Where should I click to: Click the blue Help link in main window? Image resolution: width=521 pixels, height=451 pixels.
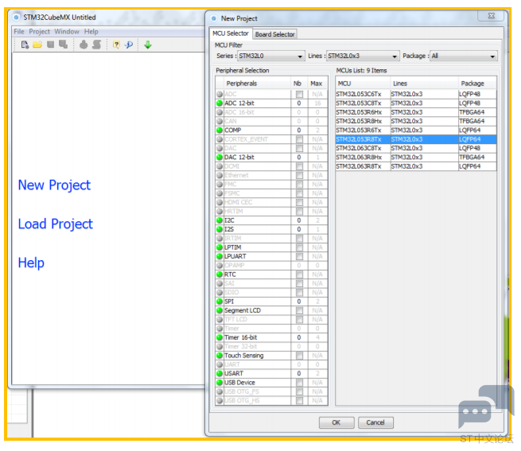31,263
